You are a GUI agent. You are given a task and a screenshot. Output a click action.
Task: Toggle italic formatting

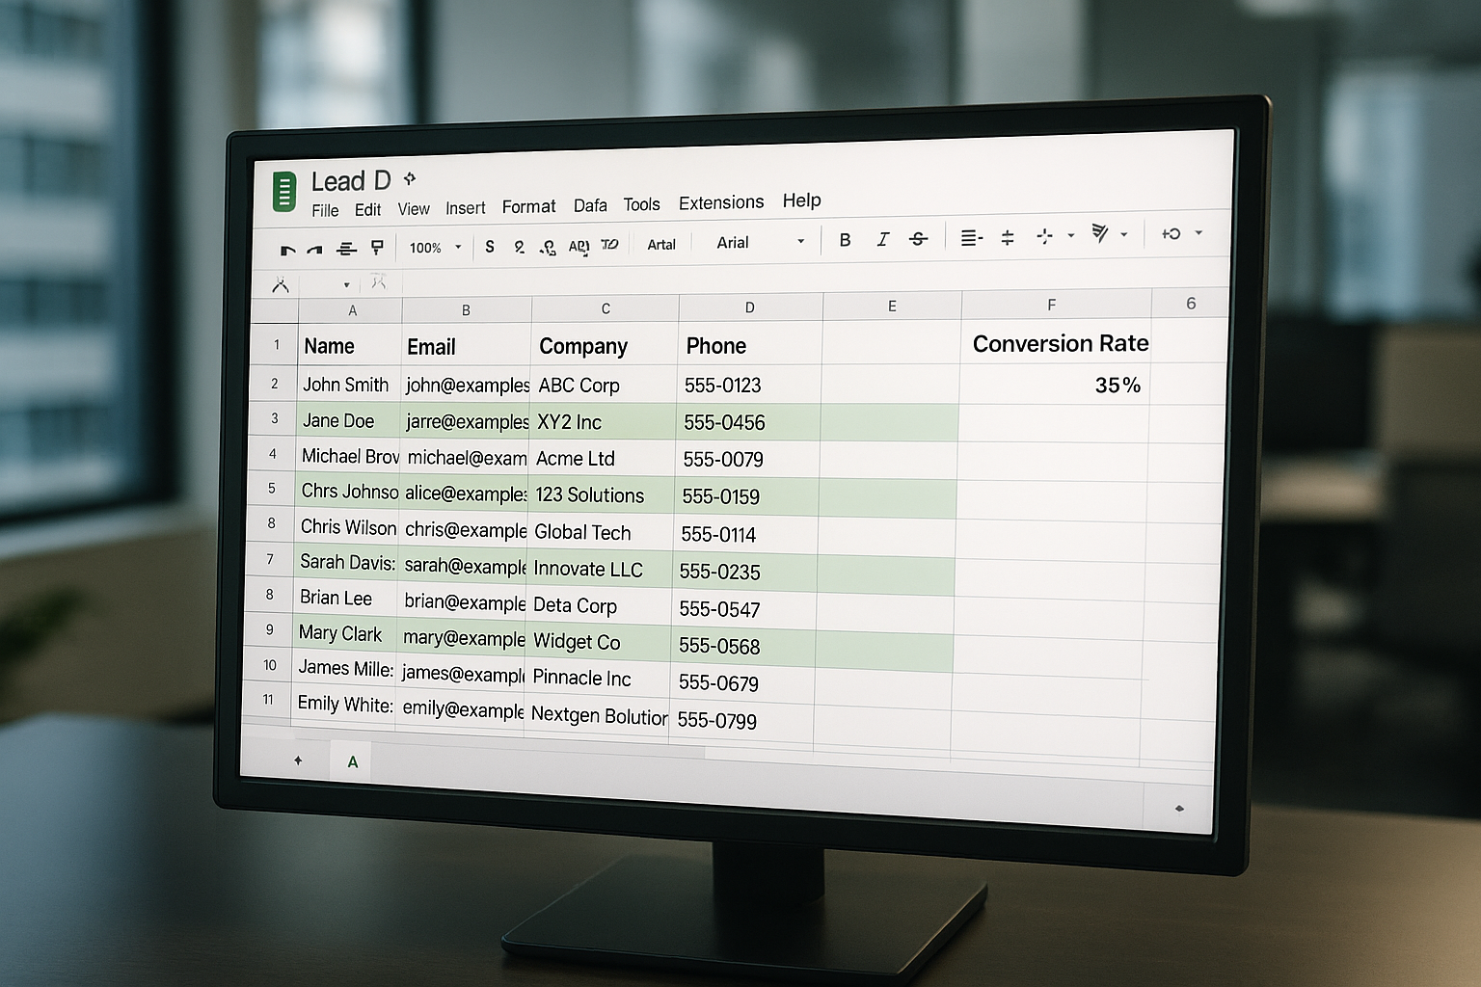pyautogui.click(x=882, y=239)
